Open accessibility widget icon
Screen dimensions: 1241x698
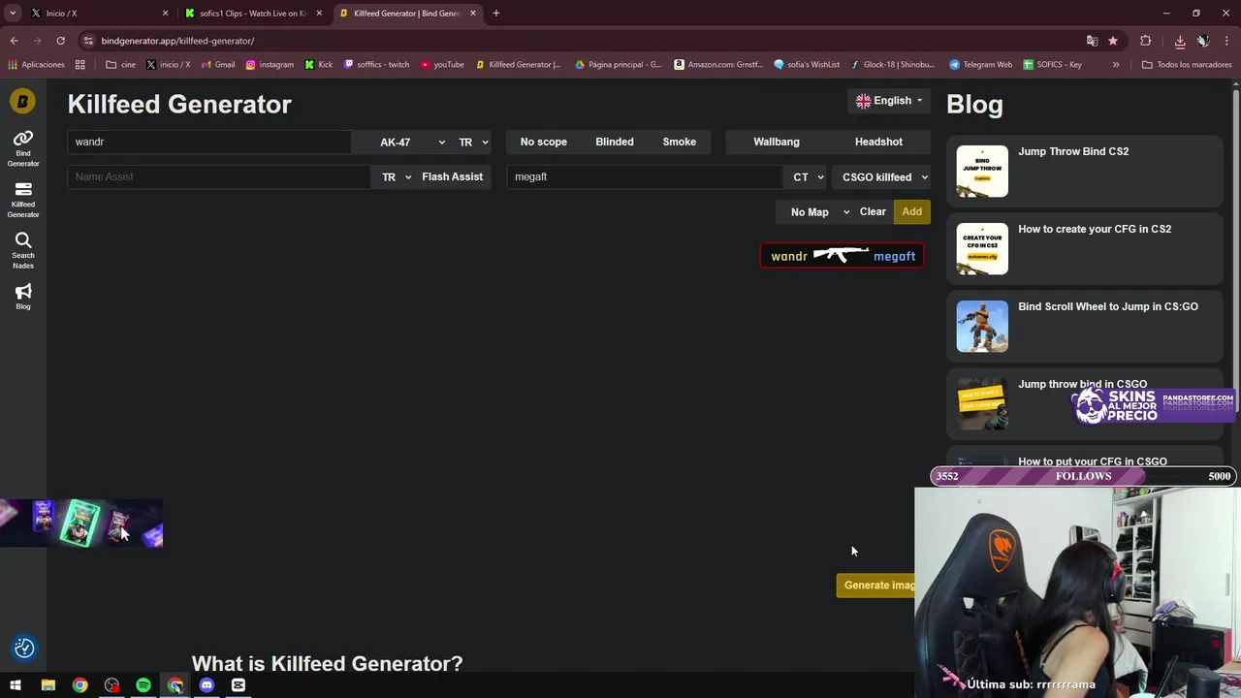click(24, 648)
